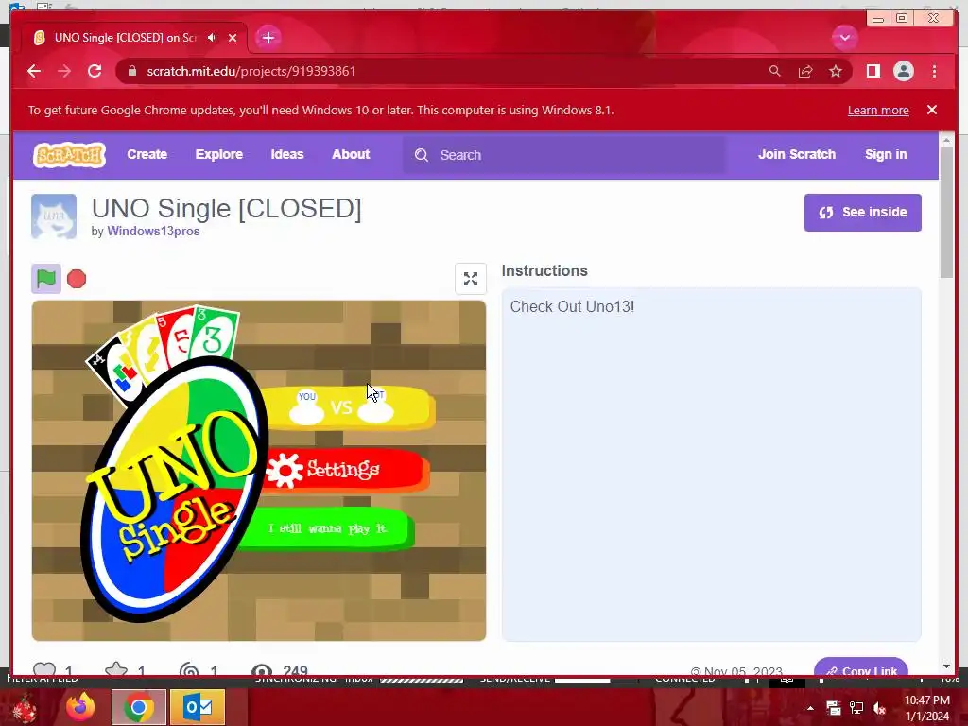Show hidden system tray icons

coord(810,708)
